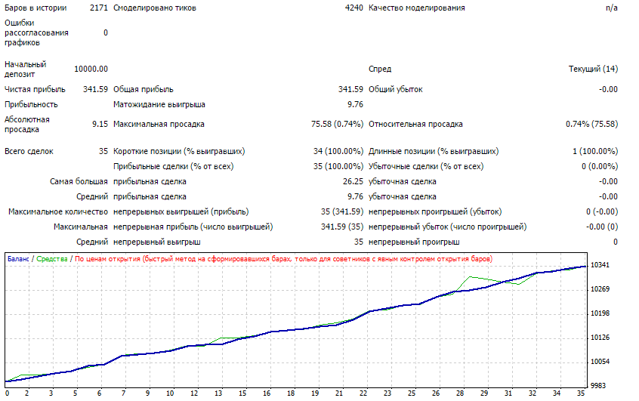639x401 pixels.
Task: Click the x-axis trade number 28
Action: [460, 393]
